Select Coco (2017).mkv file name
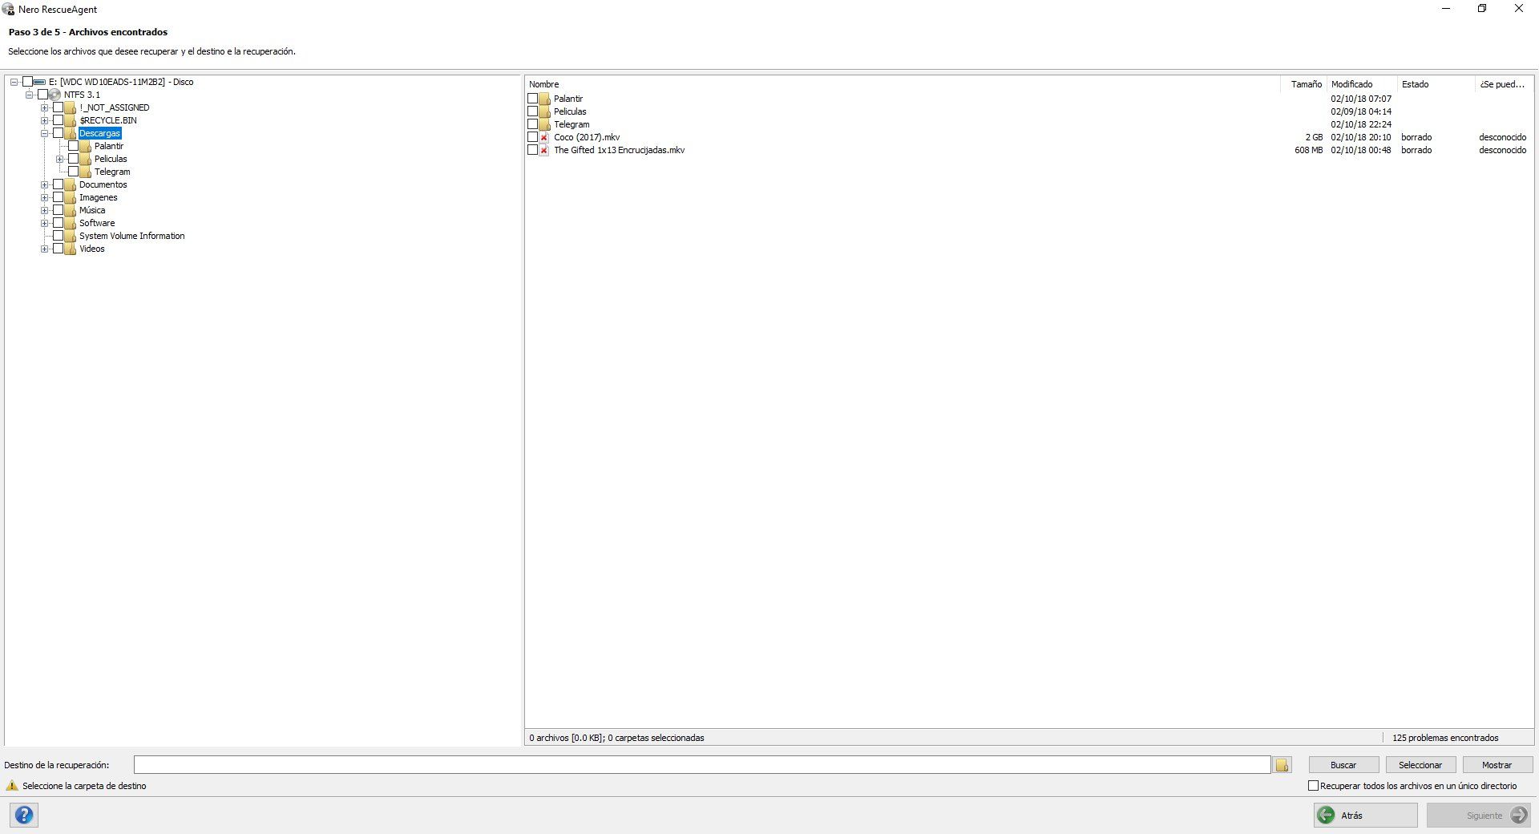This screenshot has width=1539, height=834. [587, 137]
